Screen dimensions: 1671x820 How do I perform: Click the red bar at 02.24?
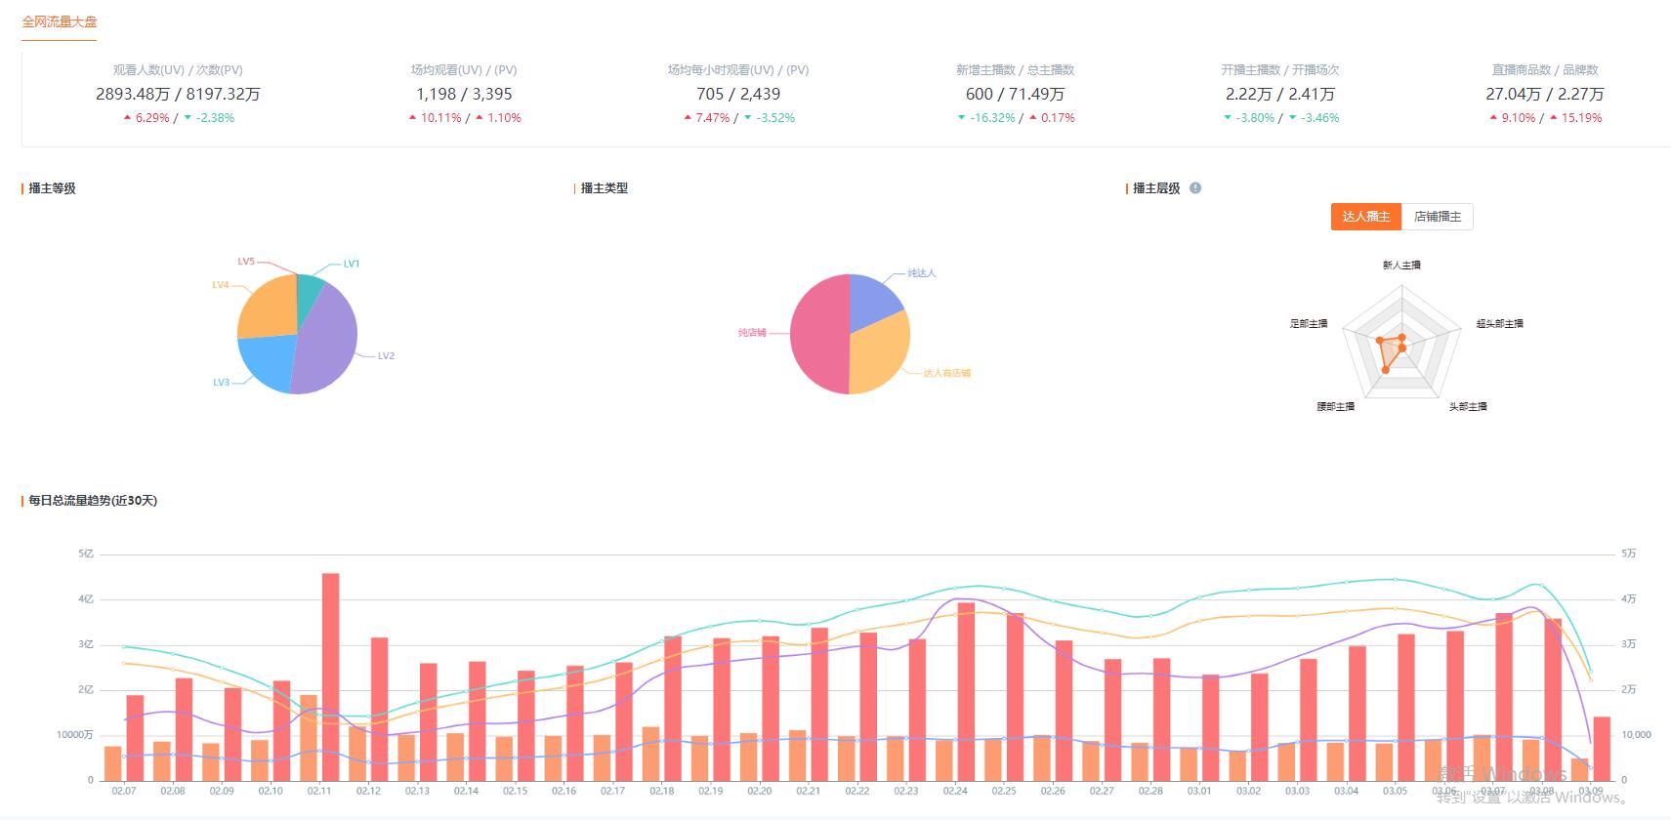coord(966,691)
